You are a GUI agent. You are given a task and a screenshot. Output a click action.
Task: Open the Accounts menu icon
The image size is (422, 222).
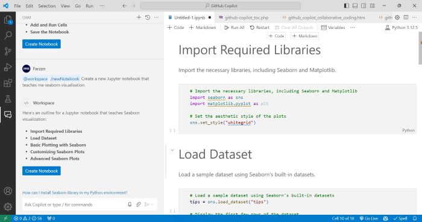point(8,191)
